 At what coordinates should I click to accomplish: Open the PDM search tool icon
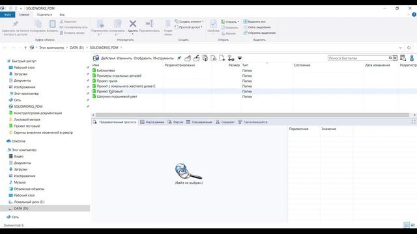(403, 58)
